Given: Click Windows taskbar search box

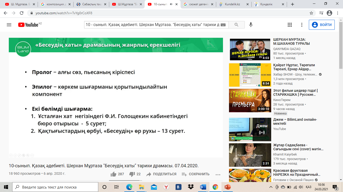Looking at the screenshot, I should tap(55, 187).
